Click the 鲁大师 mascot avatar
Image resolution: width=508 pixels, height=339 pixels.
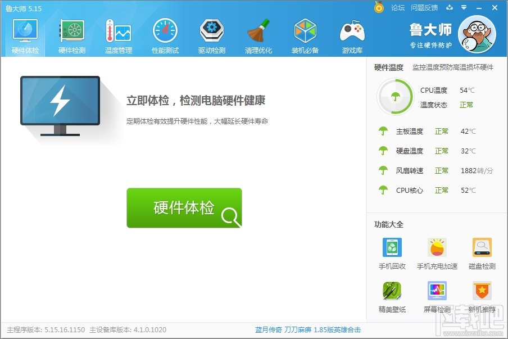[x=478, y=35]
